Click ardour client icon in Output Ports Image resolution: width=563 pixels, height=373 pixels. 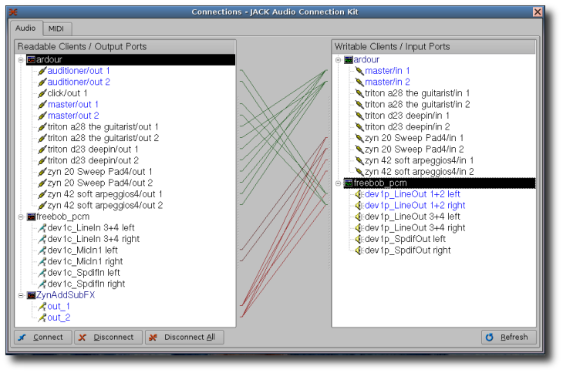click(32, 60)
